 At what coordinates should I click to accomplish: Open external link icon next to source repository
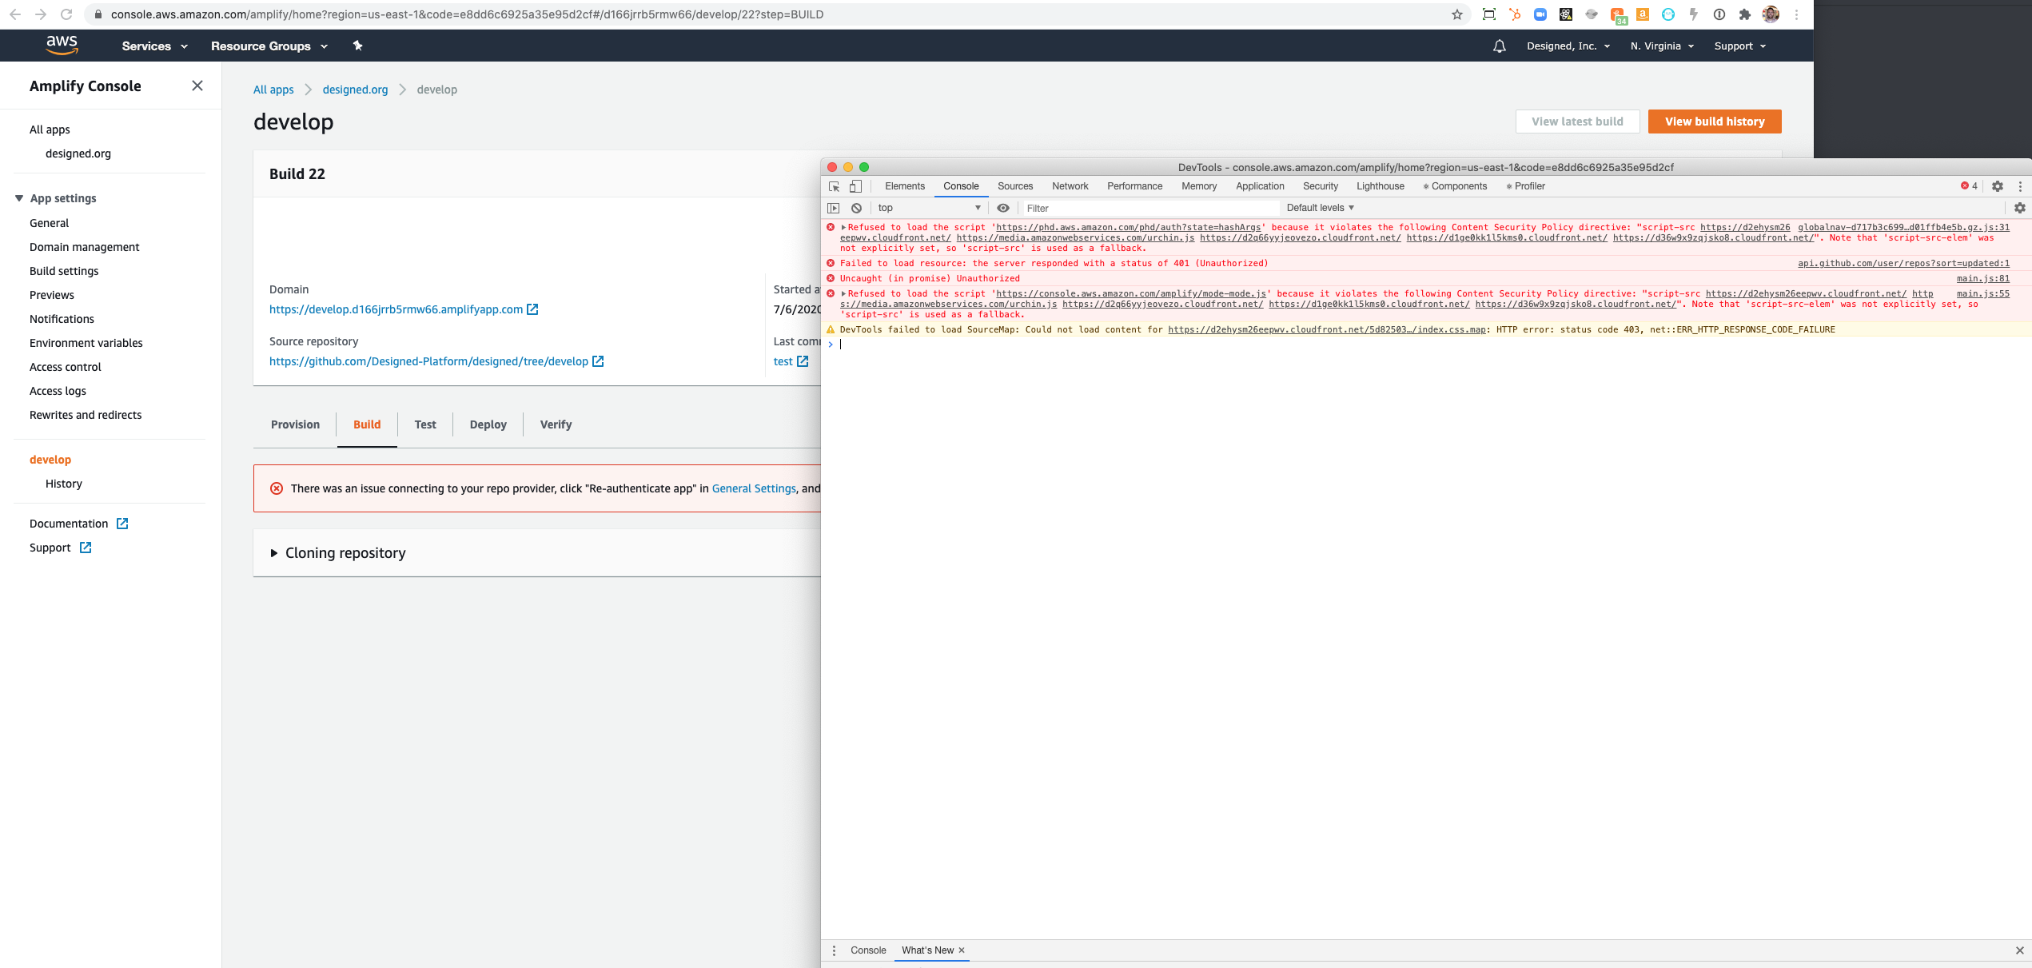coord(598,361)
